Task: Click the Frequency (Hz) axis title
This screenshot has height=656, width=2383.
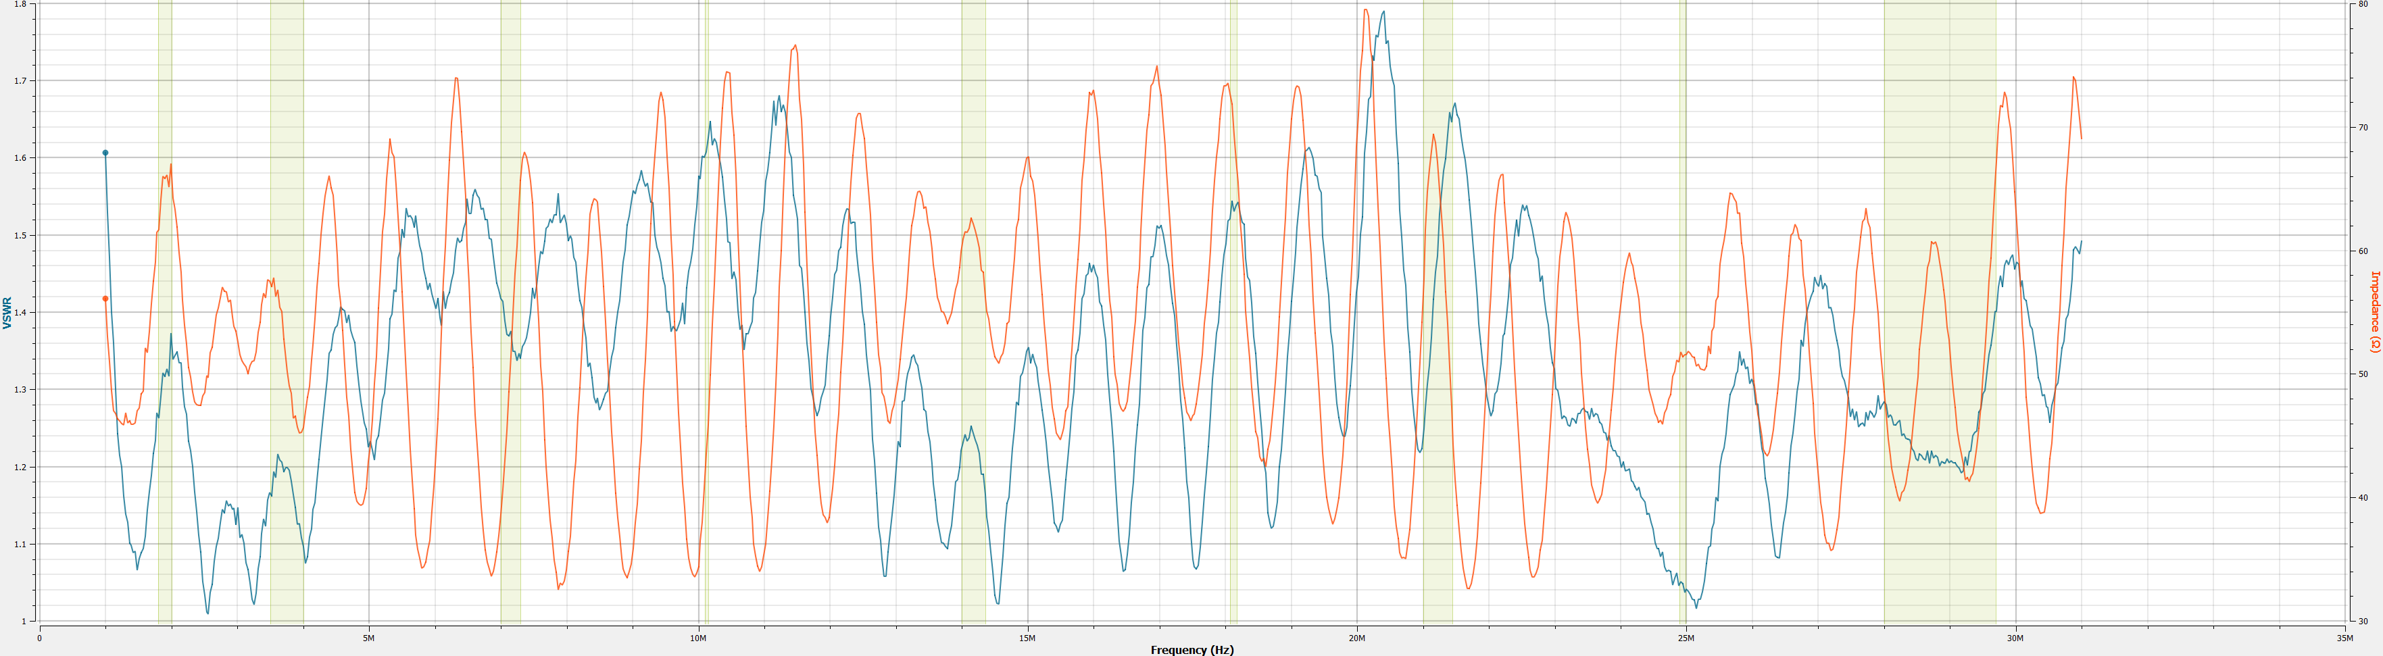Action: [1191, 649]
